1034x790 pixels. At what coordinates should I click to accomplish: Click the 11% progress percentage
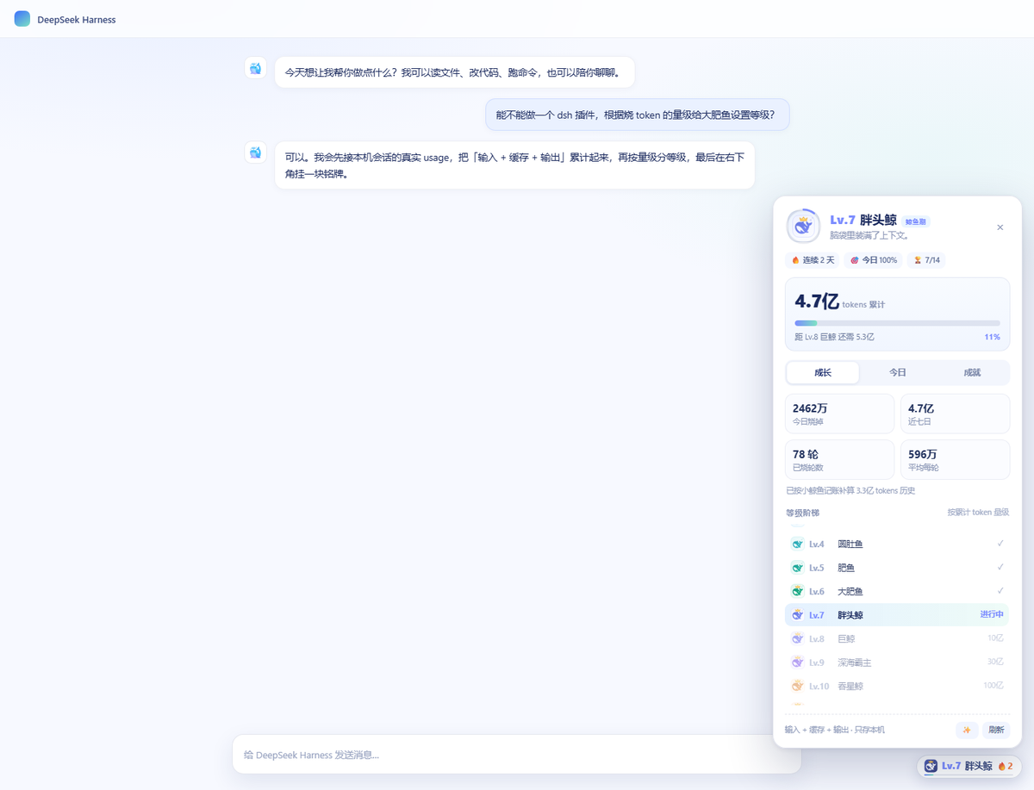click(992, 337)
